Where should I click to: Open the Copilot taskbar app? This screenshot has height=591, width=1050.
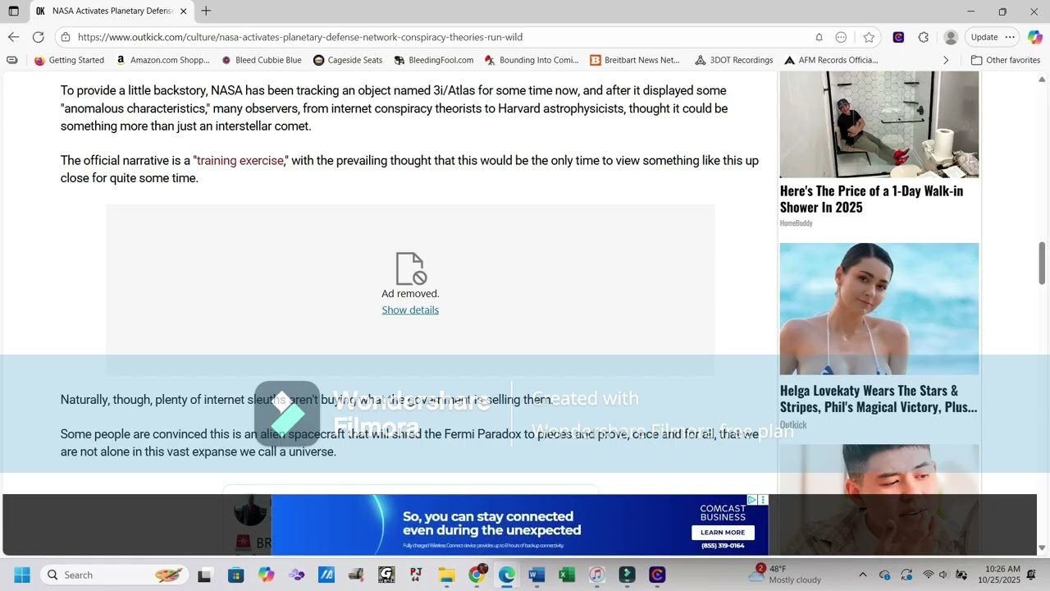coord(266,575)
